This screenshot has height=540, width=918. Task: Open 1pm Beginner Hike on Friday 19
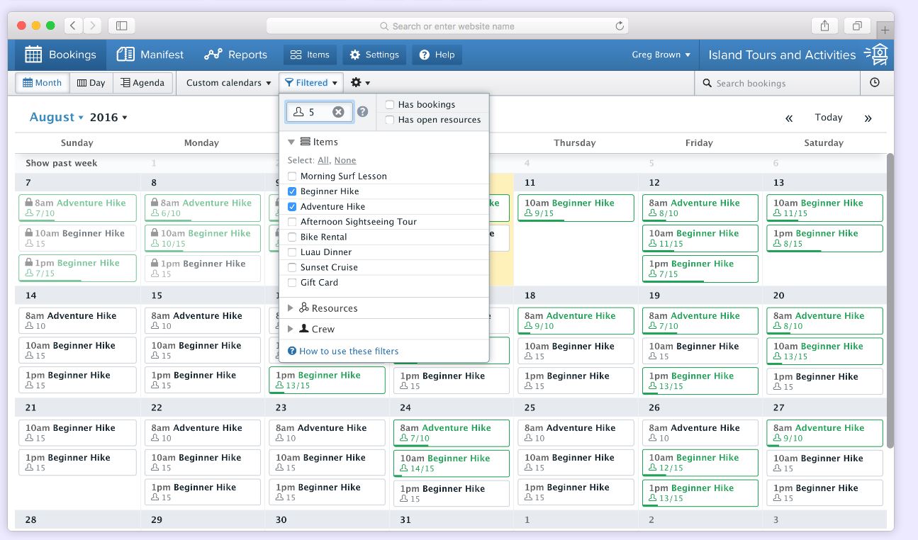tap(700, 381)
